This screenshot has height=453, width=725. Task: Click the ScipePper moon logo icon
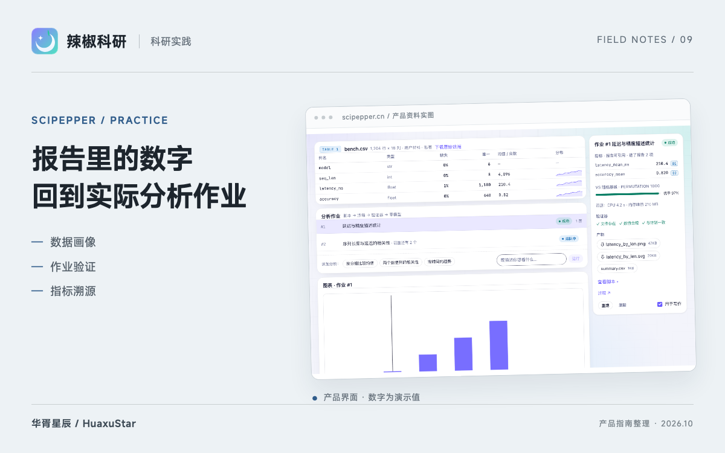[x=45, y=41]
